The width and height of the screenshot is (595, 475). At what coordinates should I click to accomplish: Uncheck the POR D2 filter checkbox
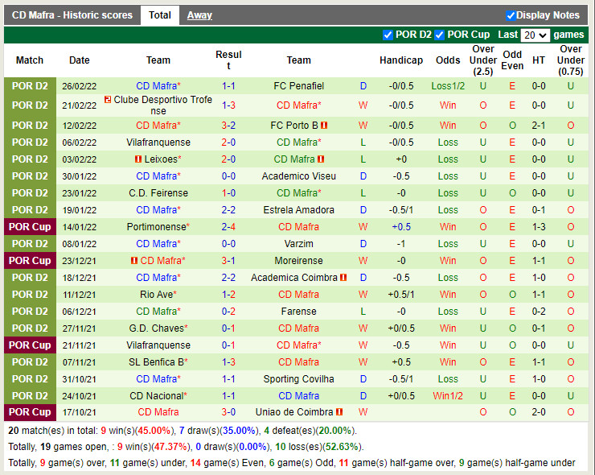pyautogui.click(x=388, y=35)
